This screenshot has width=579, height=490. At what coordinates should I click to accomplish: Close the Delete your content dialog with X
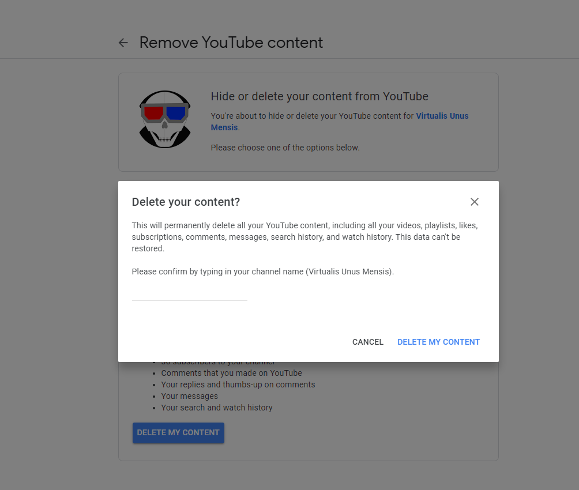pos(474,202)
